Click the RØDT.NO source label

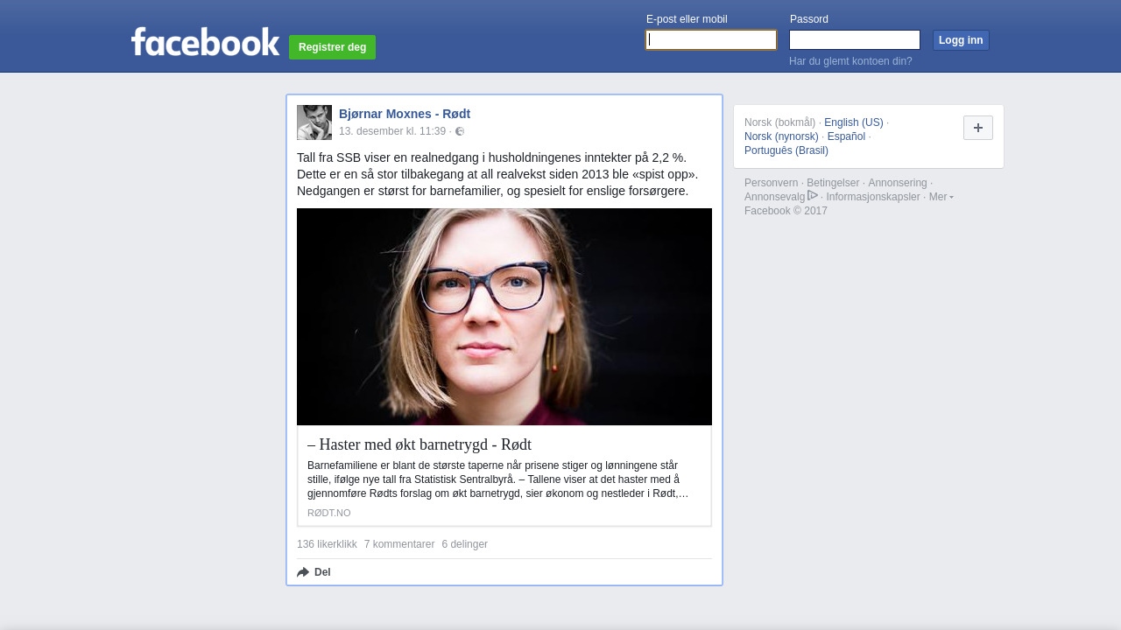coord(329,513)
